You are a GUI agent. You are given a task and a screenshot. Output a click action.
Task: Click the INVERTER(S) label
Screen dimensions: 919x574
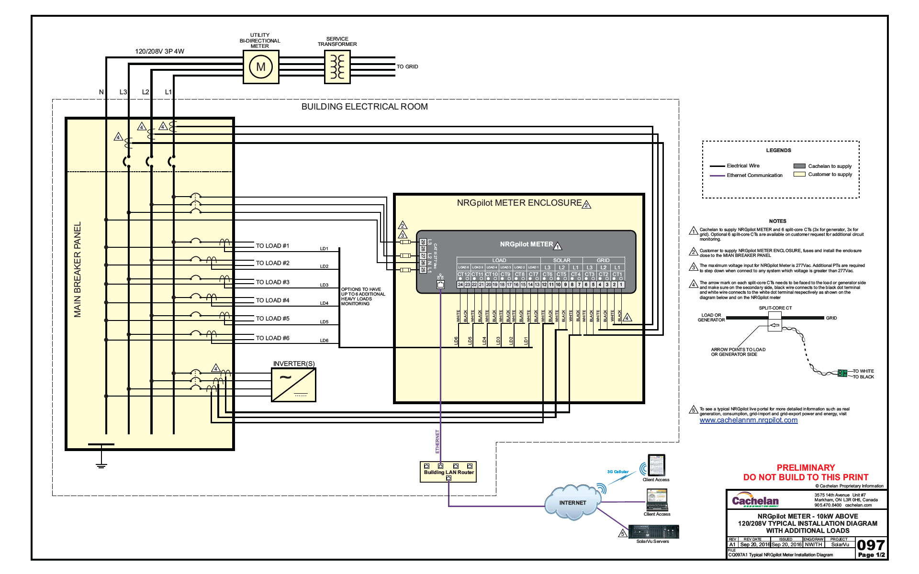click(294, 364)
